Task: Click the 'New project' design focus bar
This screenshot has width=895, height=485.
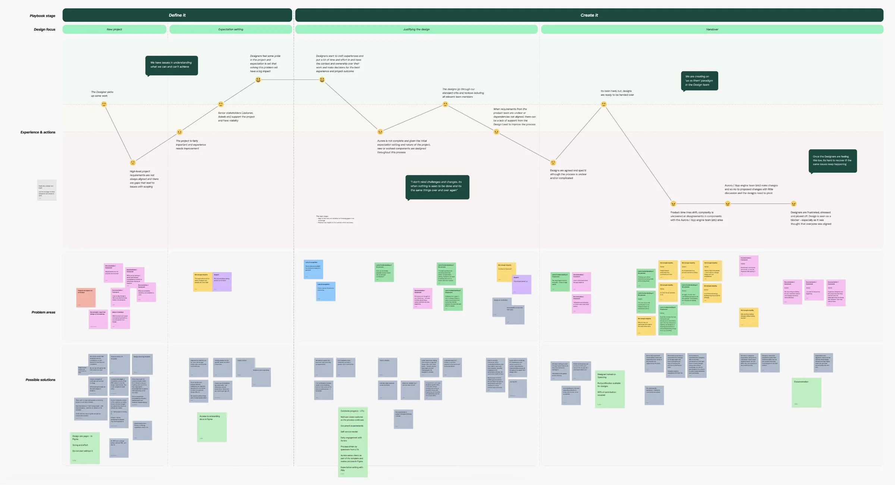Action: (114, 29)
